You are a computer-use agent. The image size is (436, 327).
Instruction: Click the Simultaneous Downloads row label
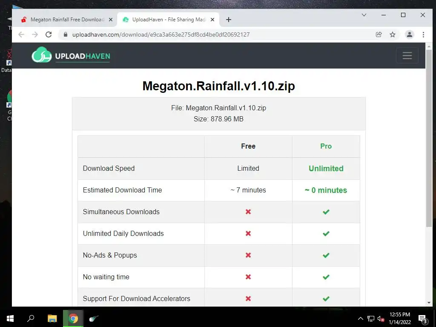[x=121, y=212]
